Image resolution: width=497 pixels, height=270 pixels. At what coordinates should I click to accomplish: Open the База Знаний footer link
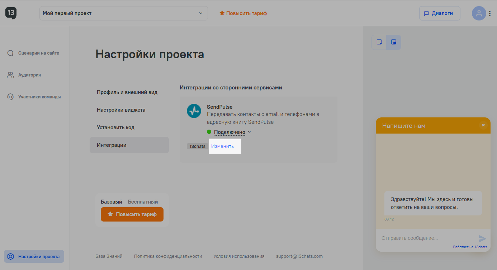click(x=109, y=256)
